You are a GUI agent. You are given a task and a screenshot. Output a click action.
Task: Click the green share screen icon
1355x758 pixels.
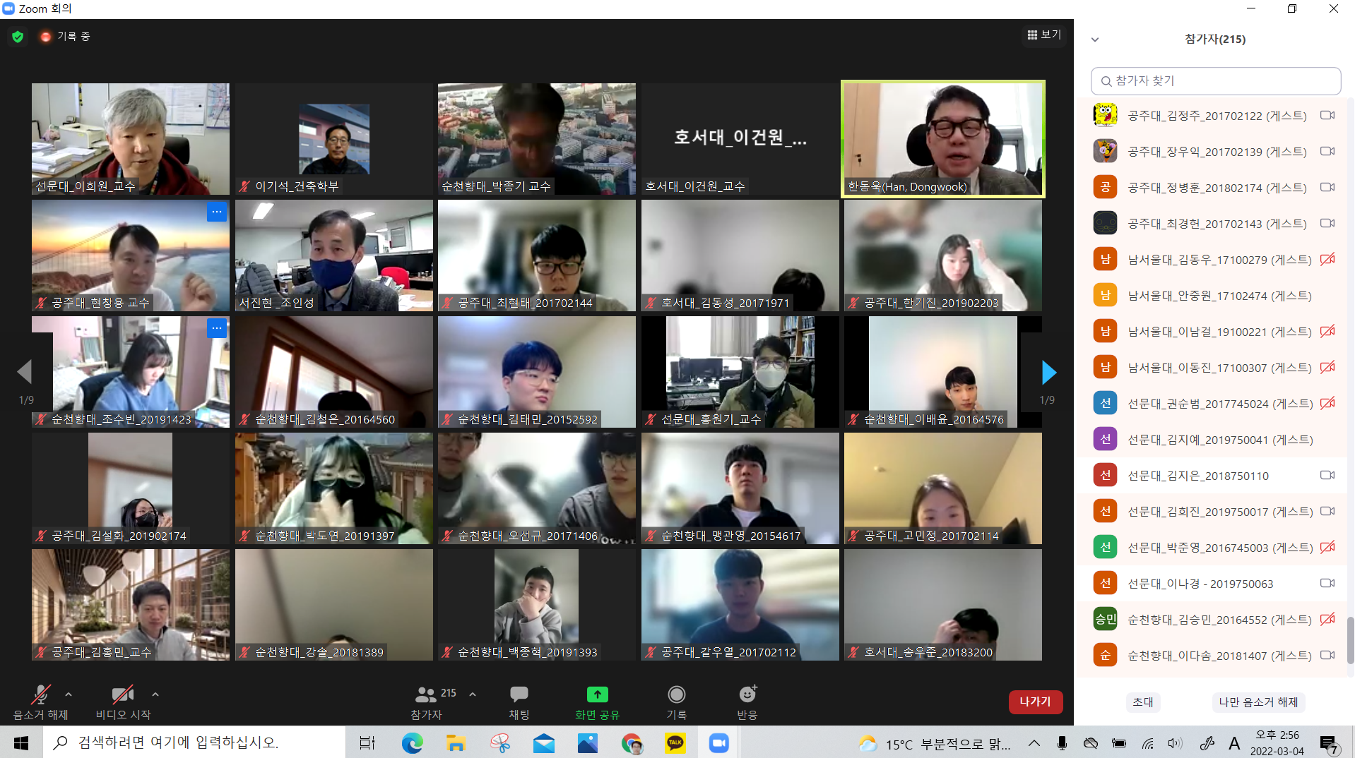coord(597,695)
